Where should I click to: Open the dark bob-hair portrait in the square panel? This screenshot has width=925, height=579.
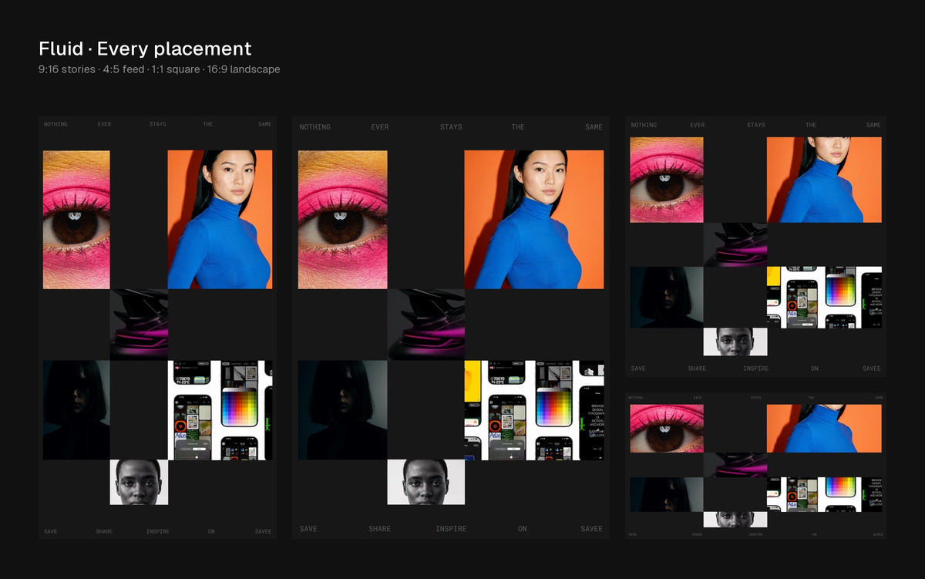pos(667,298)
